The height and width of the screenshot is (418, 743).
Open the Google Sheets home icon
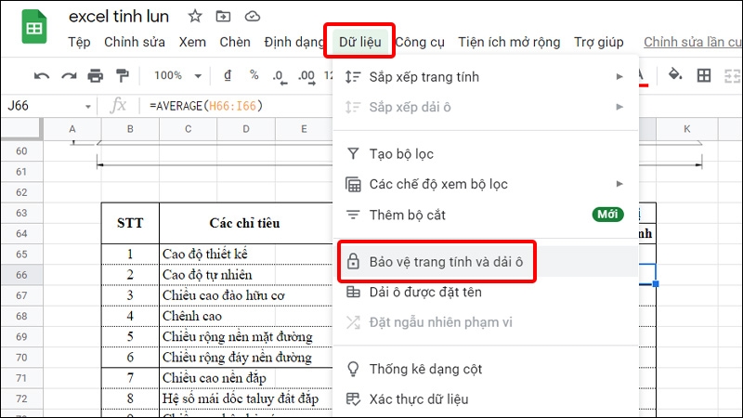point(34,27)
